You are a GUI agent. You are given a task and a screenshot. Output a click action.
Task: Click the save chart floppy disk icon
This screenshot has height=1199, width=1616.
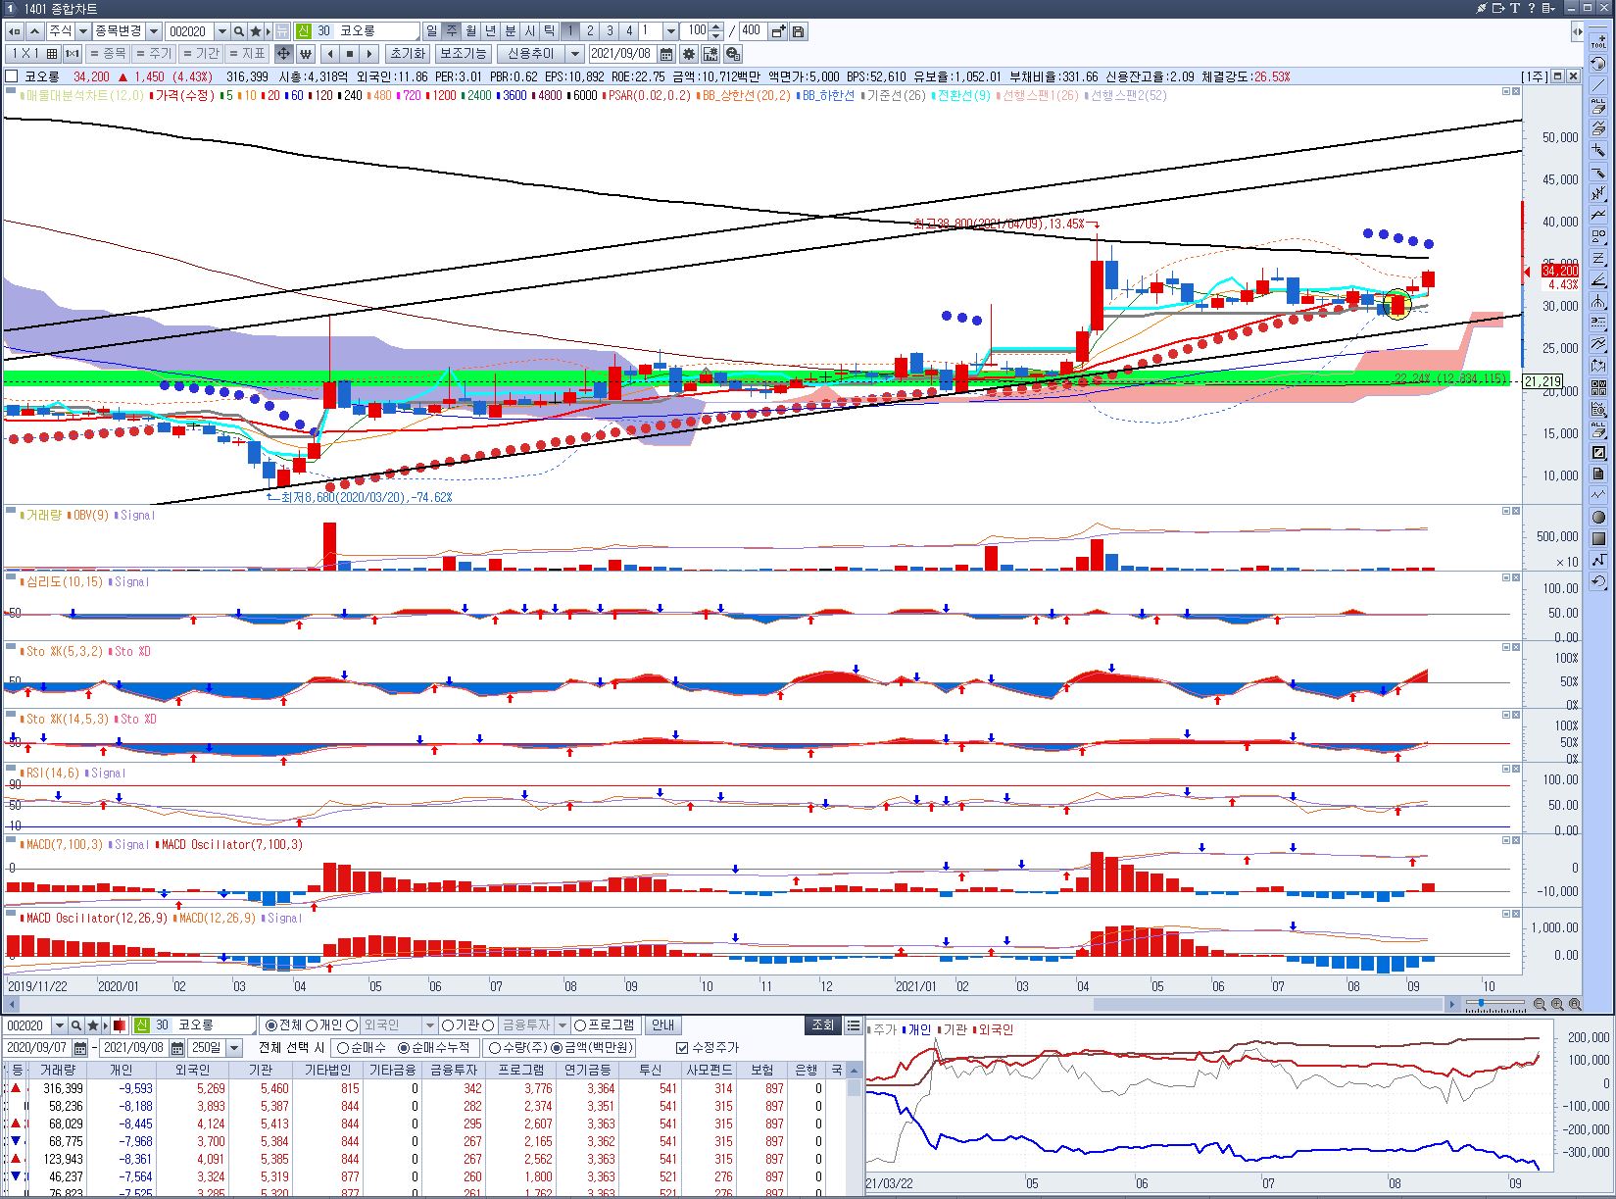tap(799, 31)
